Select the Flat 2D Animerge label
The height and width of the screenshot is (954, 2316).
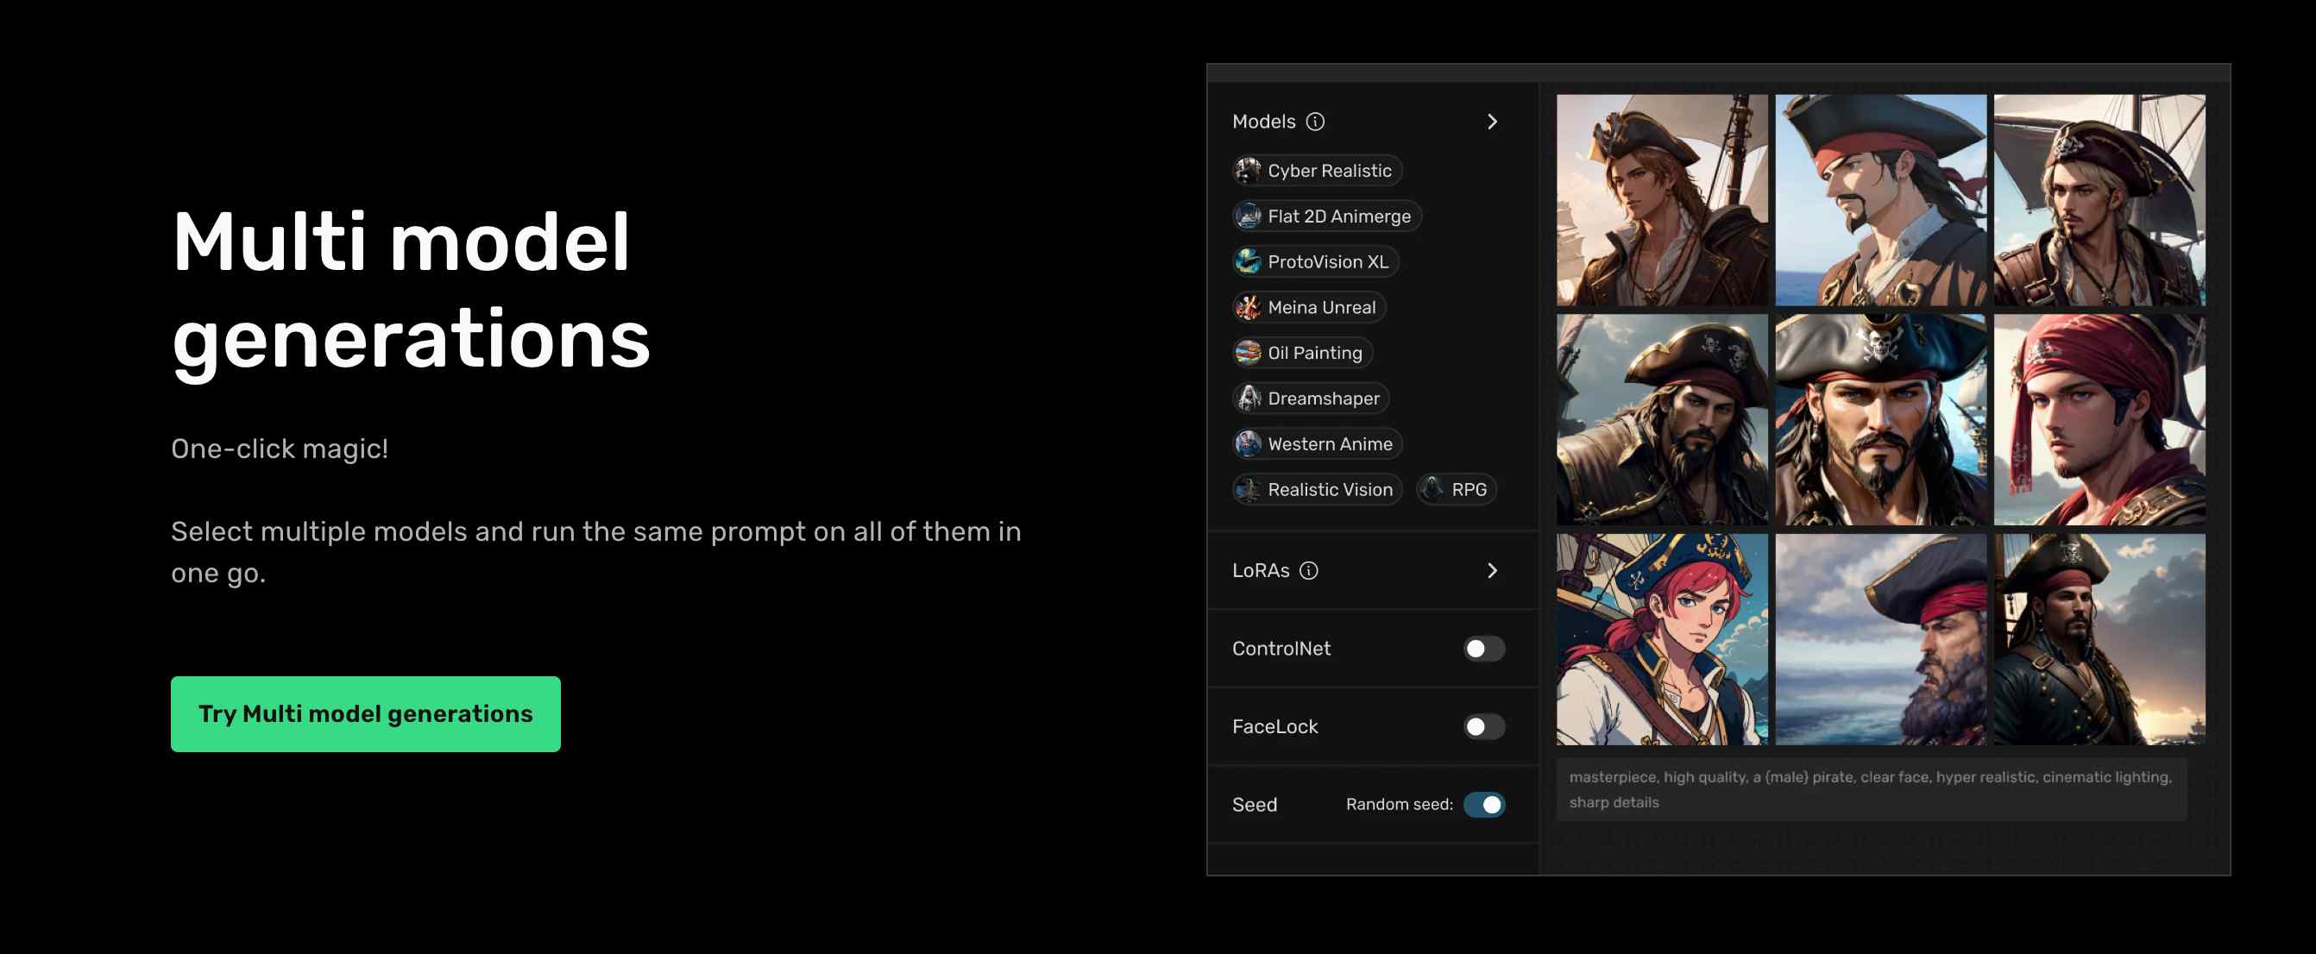(x=1338, y=217)
